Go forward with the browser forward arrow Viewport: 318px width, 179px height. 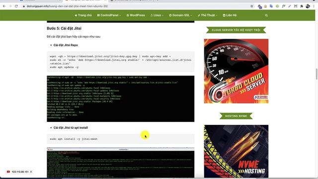coord(10,6)
